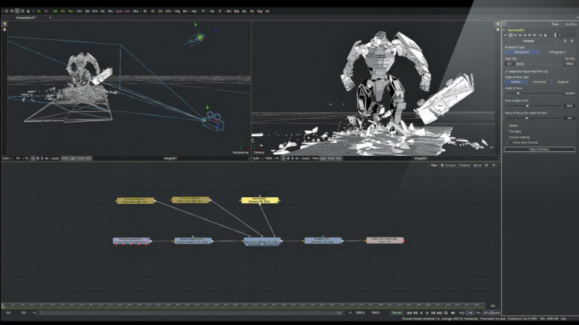Toggle Adaptively Adjust Near/Far Clip checkbox
This screenshot has height=325, width=579.
pos(507,71)
